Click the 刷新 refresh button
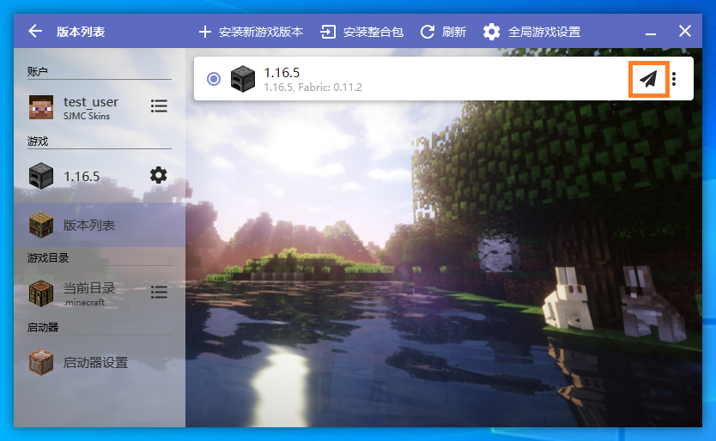 443,32
